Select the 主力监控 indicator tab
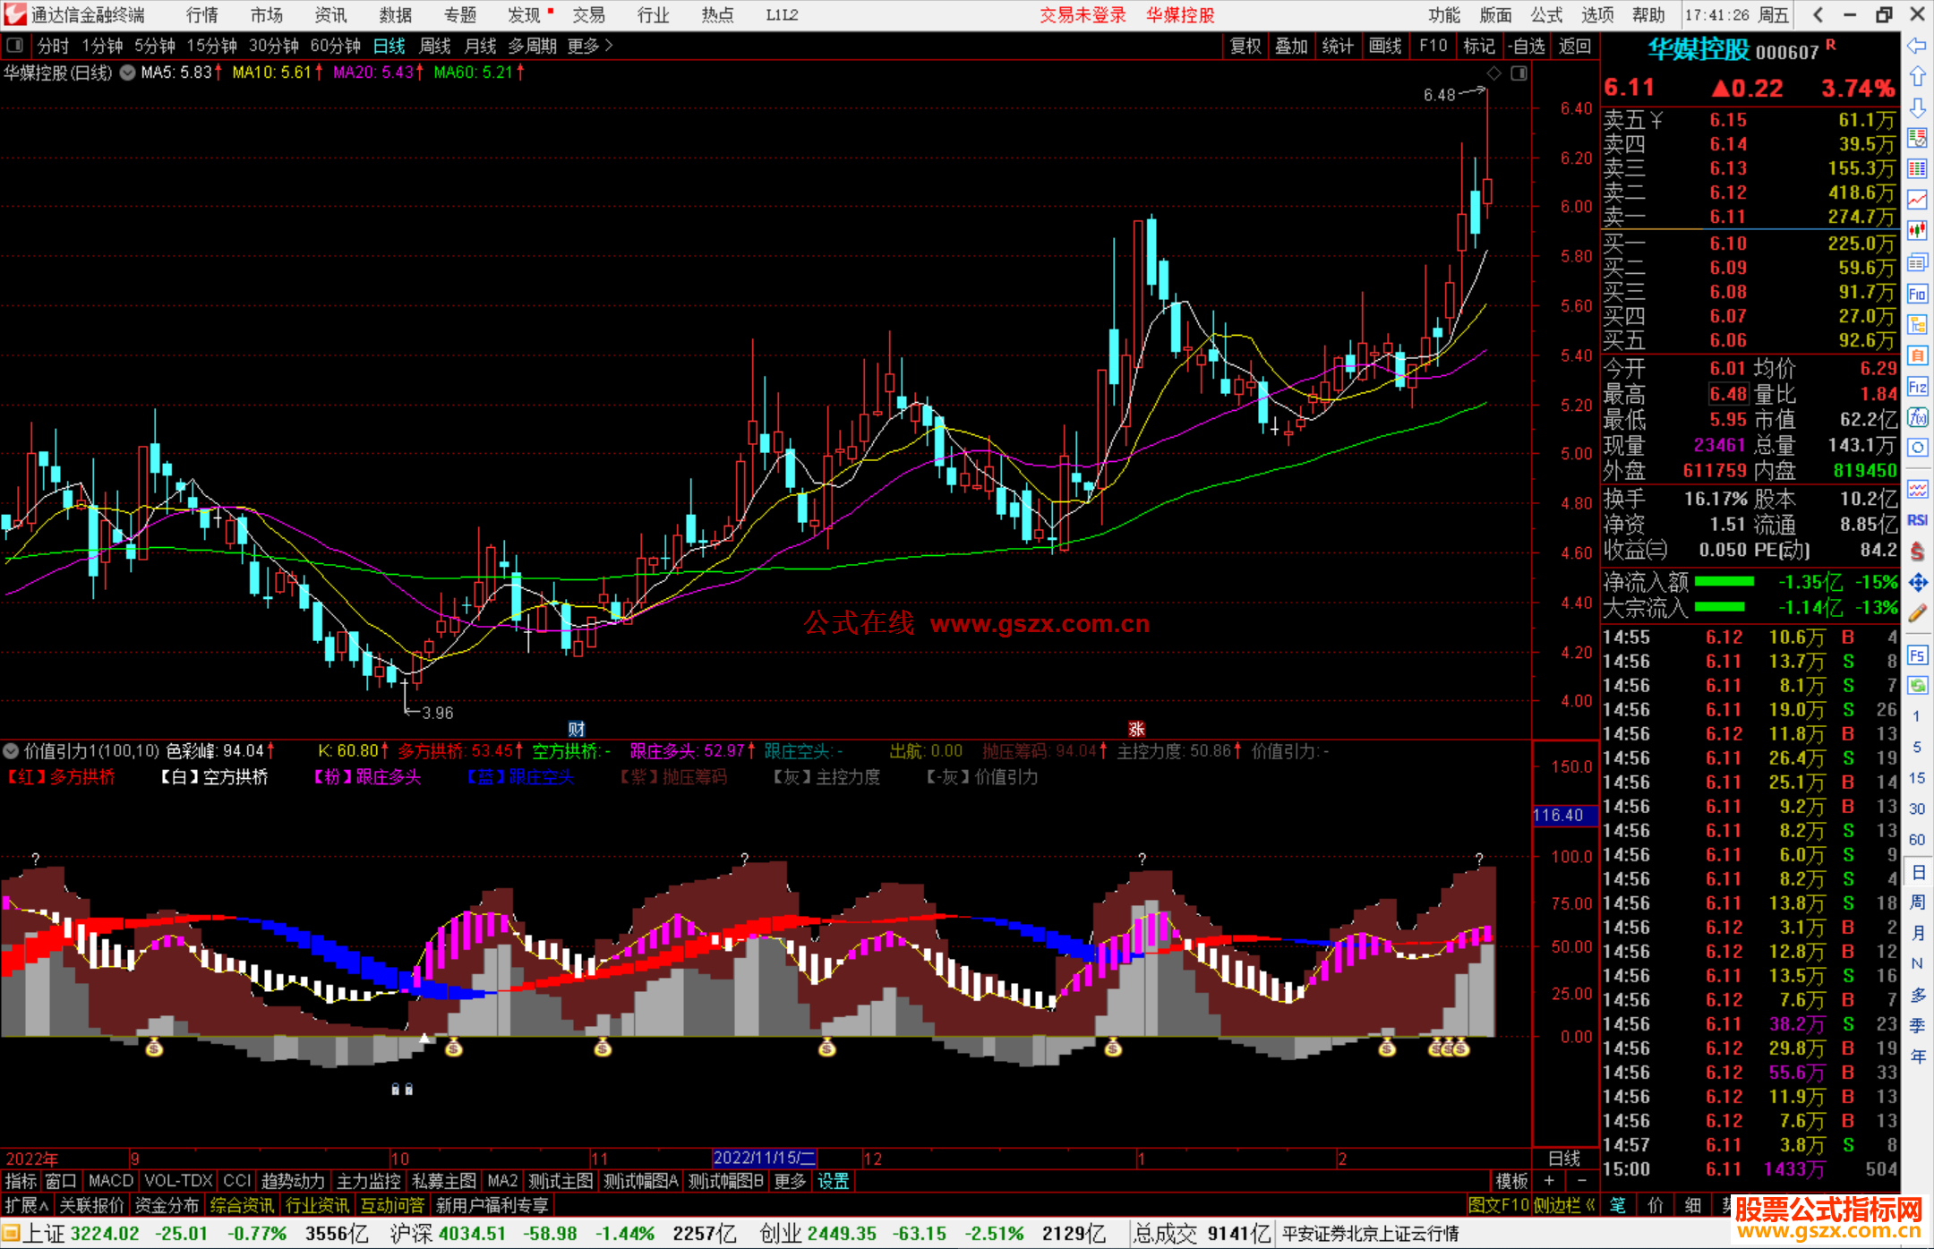 (x=368, y=1181)
